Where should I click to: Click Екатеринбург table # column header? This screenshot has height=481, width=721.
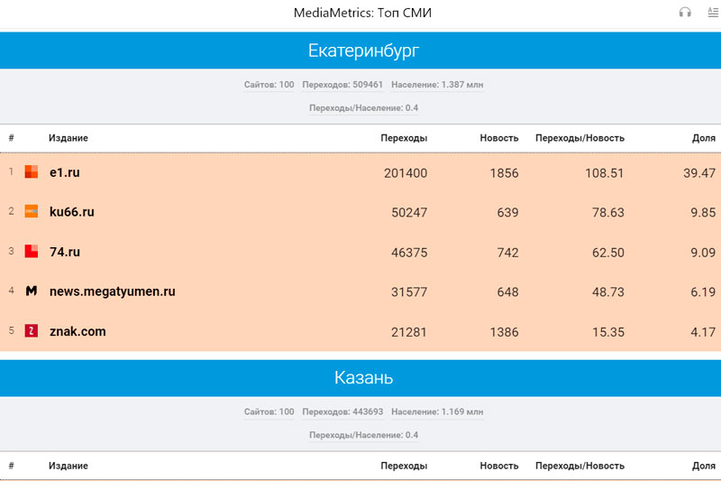11,138
